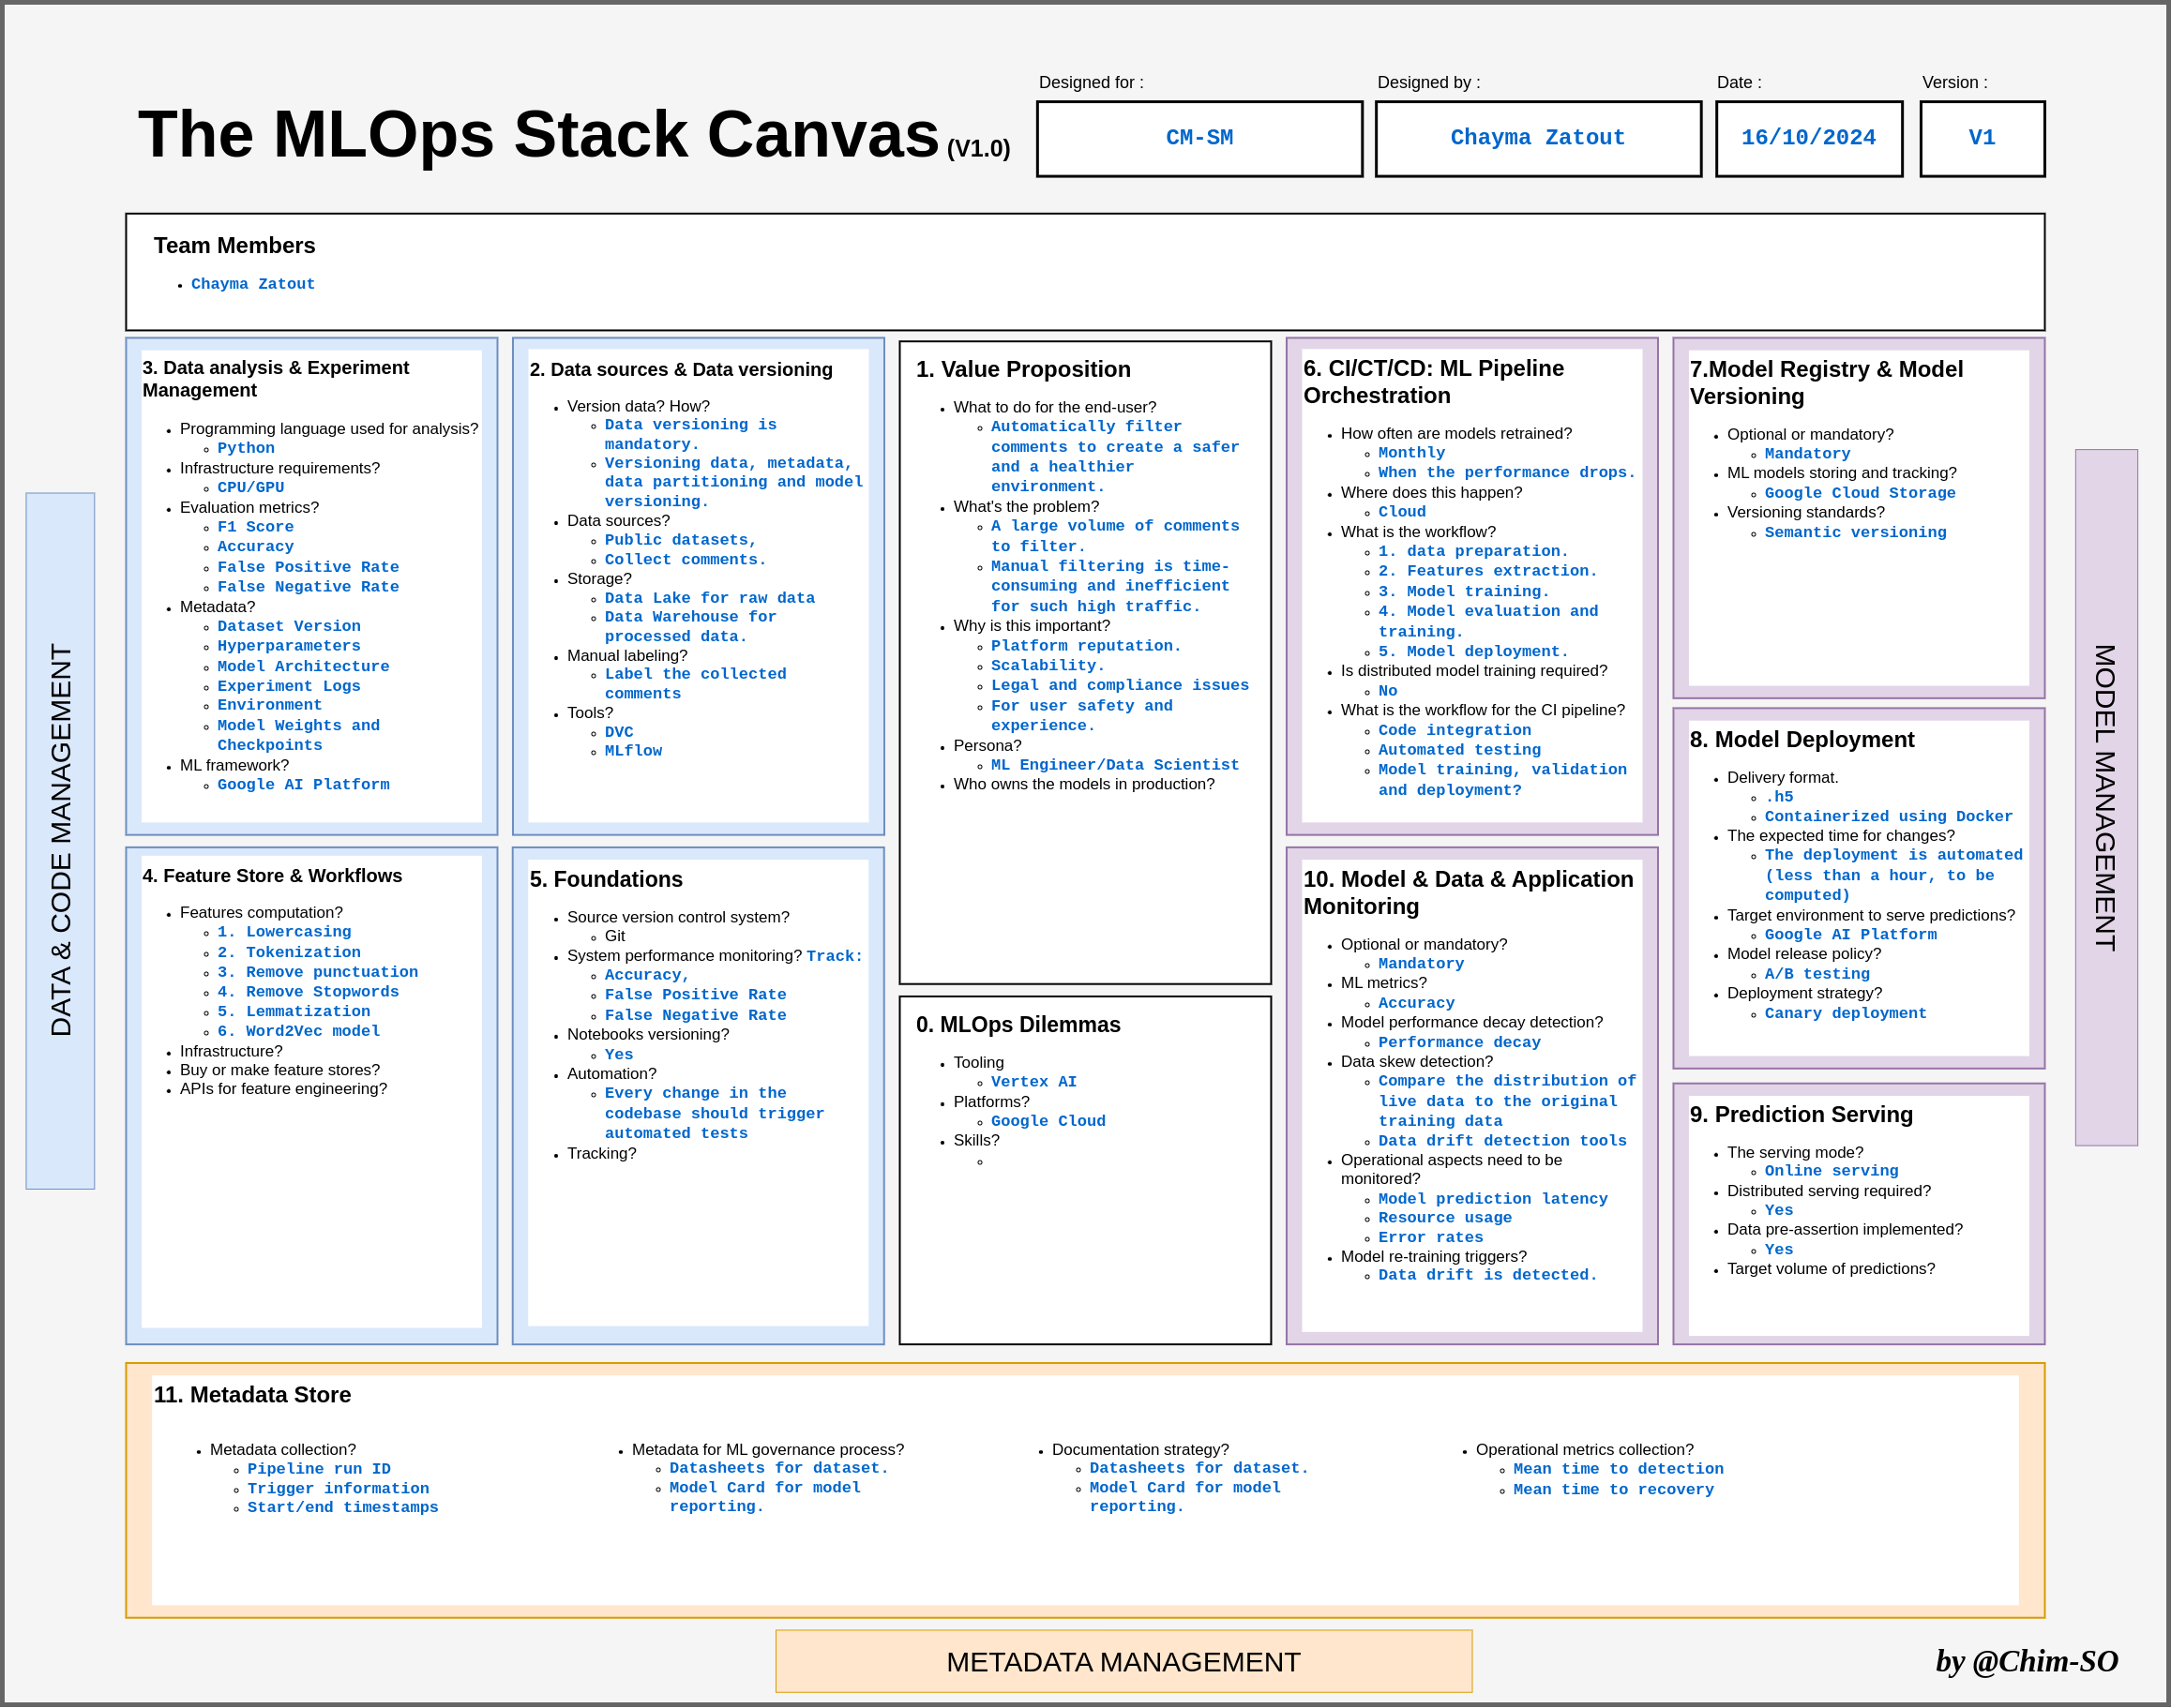Click 'Mean time to recovery' metric
Viewport: 2171px width, 1708px height.
1613,1489
